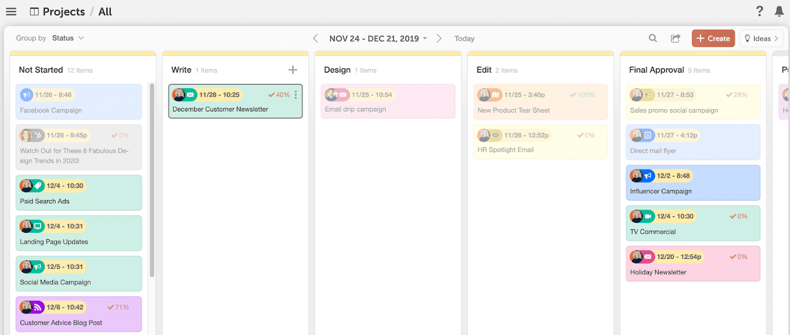Click megaphone icon on Facebook Campaign card
Viewport: 790px width, 335px height.
(27, 95)
